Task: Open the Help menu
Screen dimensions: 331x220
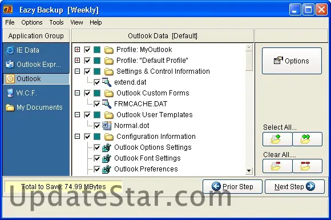Action: (96, 22)
